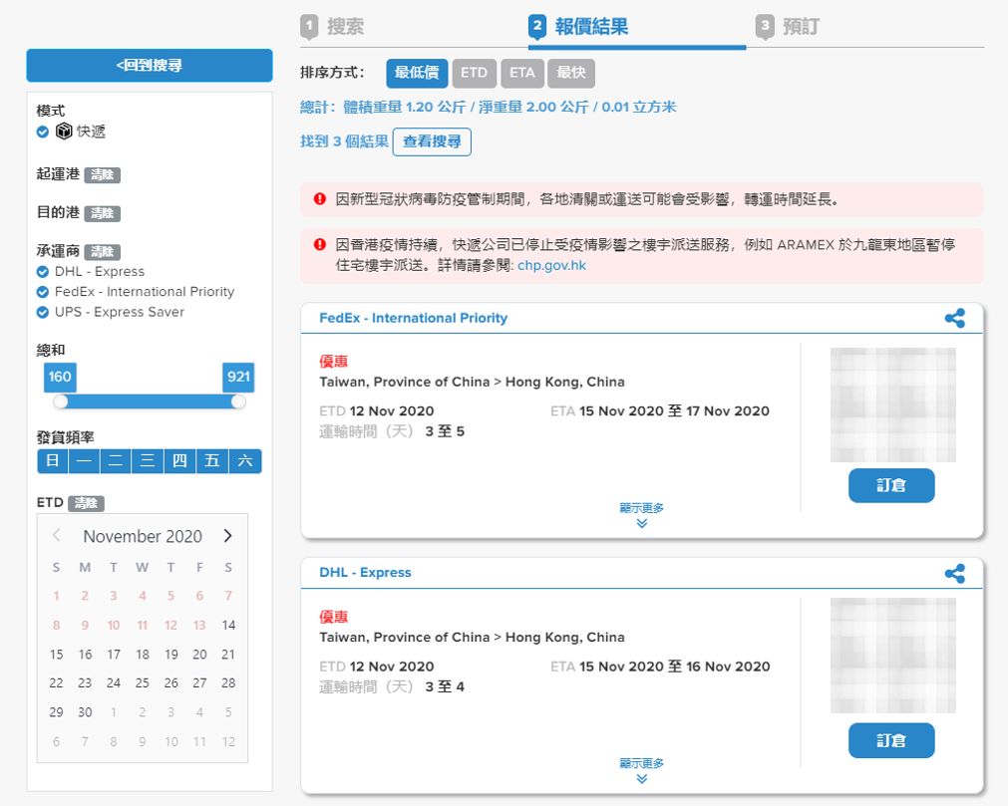
Task: Clear the 承運商 carrier filter
Action: click(103, 252)
